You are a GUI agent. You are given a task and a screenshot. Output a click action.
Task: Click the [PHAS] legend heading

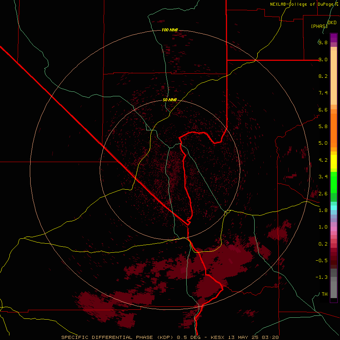pos(319,26)
